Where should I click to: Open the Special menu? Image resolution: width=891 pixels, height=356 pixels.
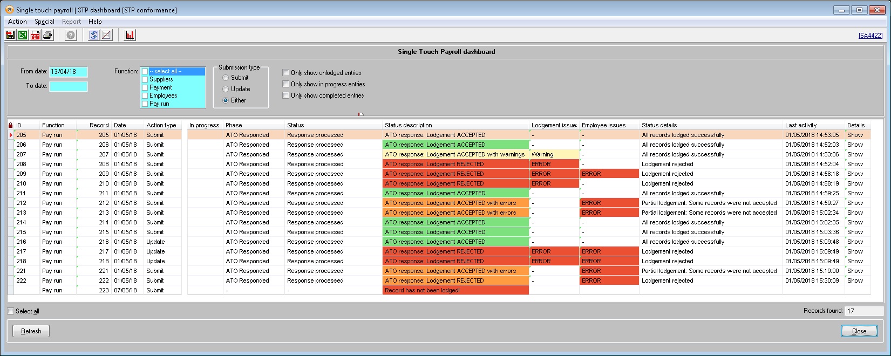pyautogui.click(x=44, y=22)
